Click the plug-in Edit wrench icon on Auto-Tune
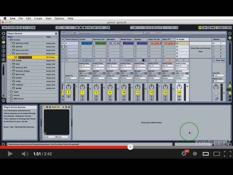The height and width of the screenshot is (175, 233). (50, 107)
